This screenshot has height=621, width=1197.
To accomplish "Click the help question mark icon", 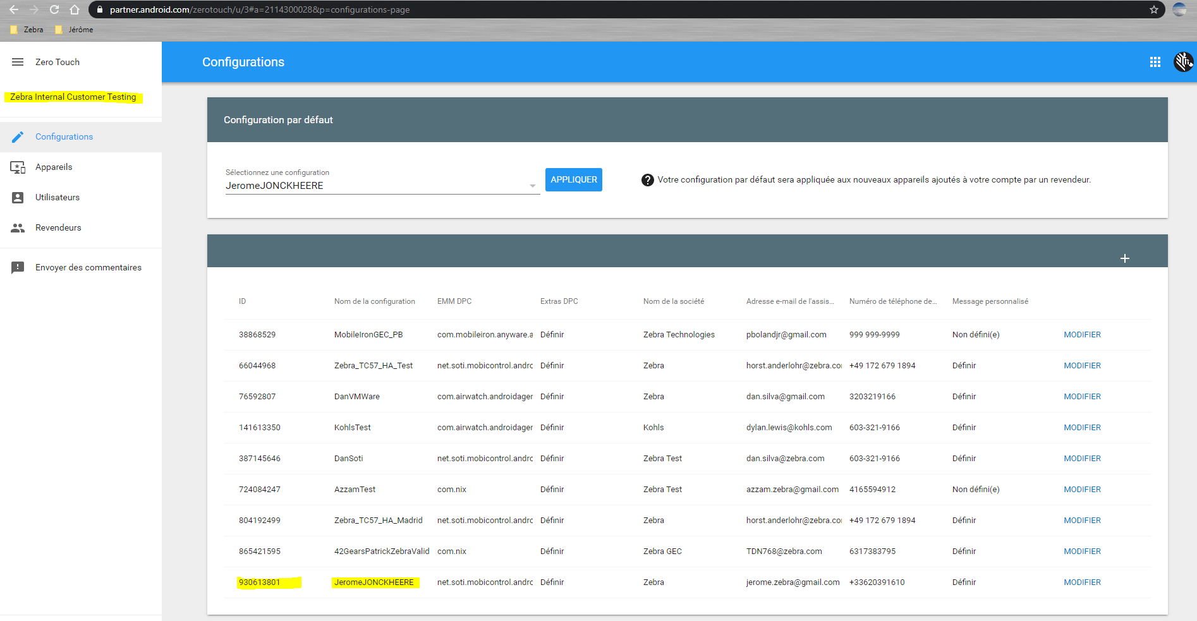I will (x=647, y=179).
